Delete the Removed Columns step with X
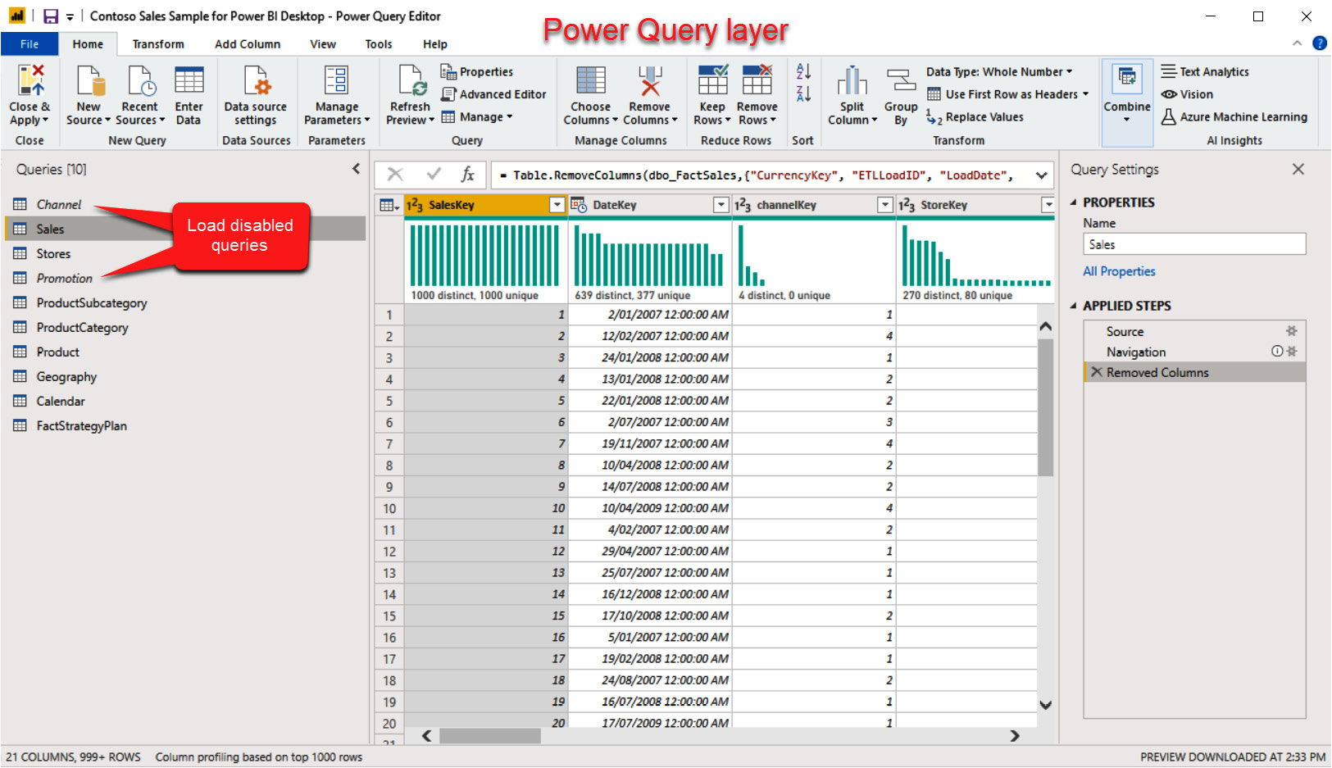 1097,372
